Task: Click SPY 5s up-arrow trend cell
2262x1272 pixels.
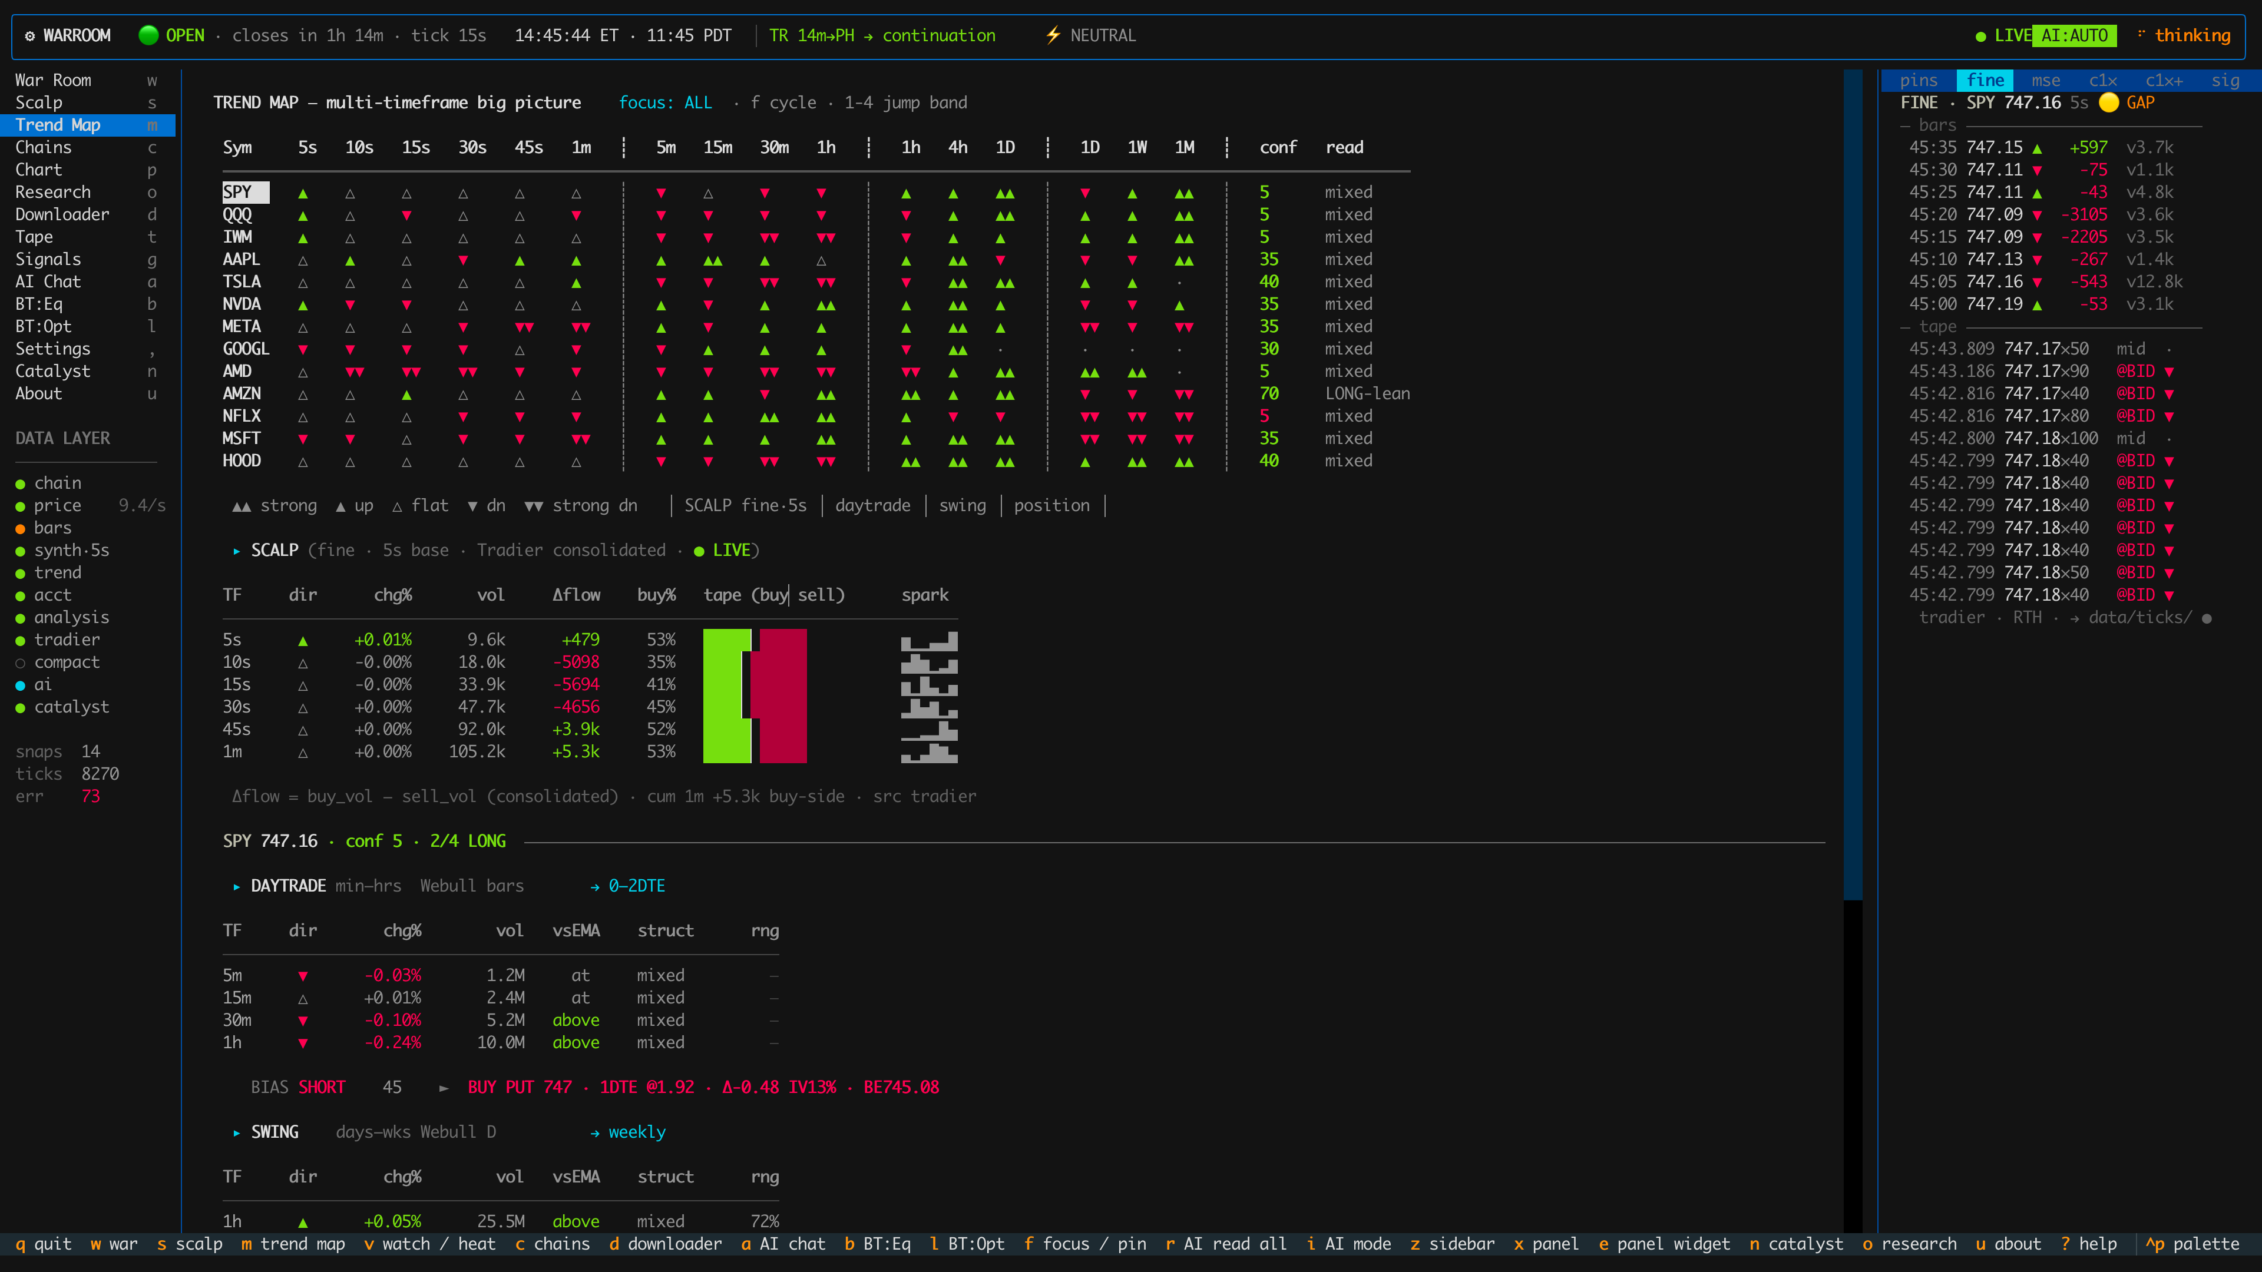Action: 303,193
